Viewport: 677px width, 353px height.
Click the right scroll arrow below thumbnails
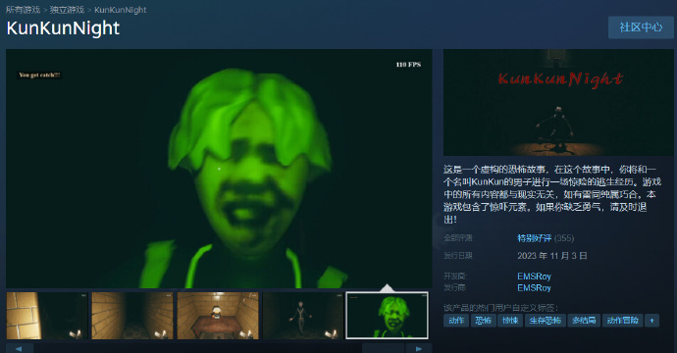pyautogui.click(x=418, y=348)
